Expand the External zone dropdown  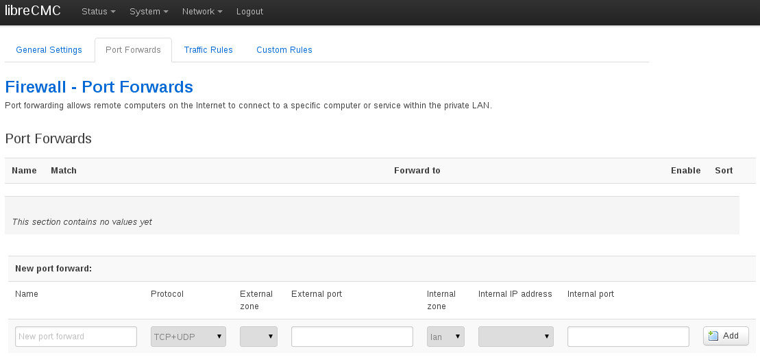pyautogui.click(x=258, y=337)
